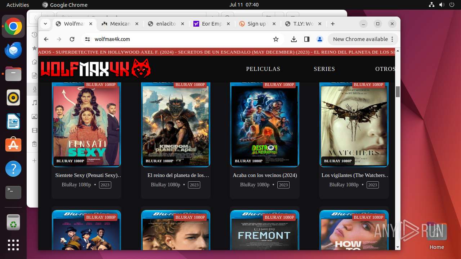Toggle Chrome side panel icon

(x=307, y=39)
